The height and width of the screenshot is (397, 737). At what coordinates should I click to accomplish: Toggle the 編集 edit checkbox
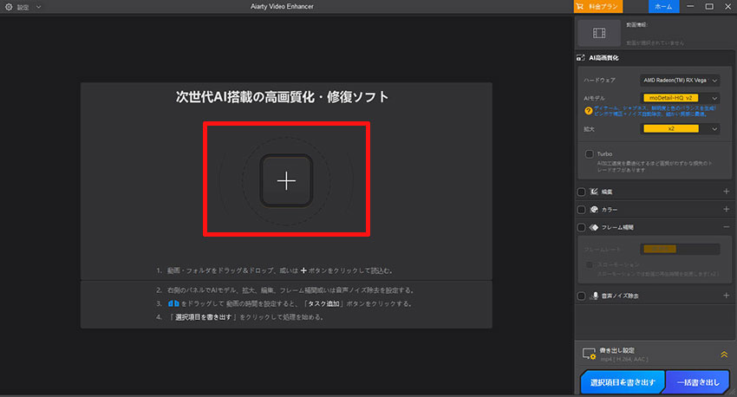[581, 192]
